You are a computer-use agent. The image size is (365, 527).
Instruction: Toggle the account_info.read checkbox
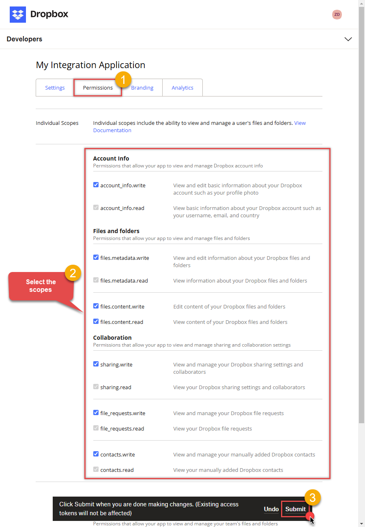click(x=96, y=208)
